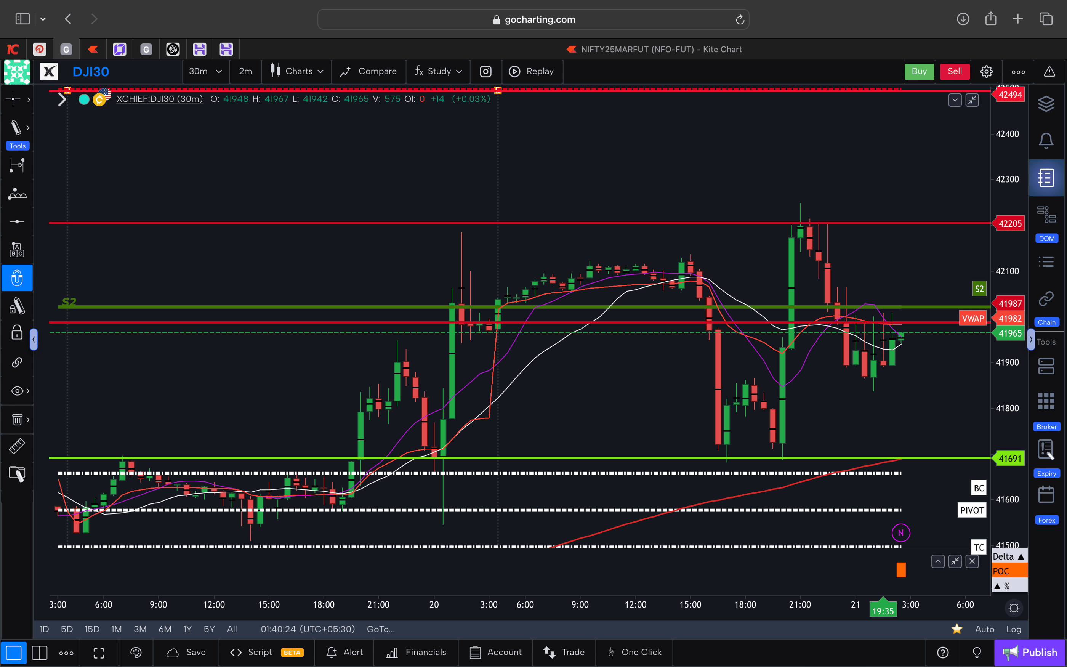
Task: Open the text annotation tool
Action: (17, 249)
